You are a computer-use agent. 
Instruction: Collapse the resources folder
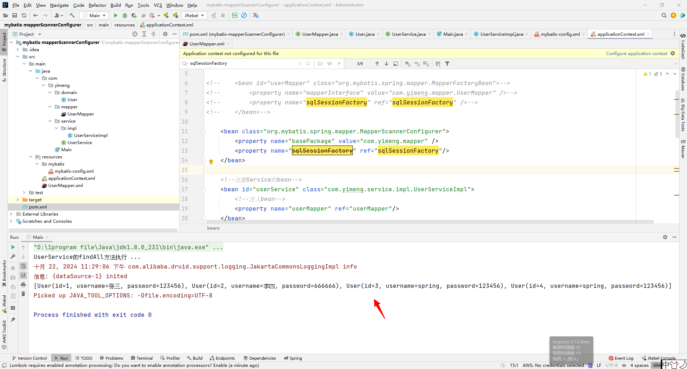[30, 157]
